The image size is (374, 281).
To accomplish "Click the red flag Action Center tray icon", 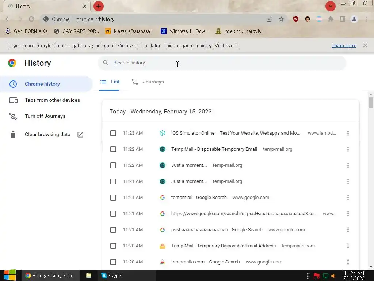I will tap(317, 276).
